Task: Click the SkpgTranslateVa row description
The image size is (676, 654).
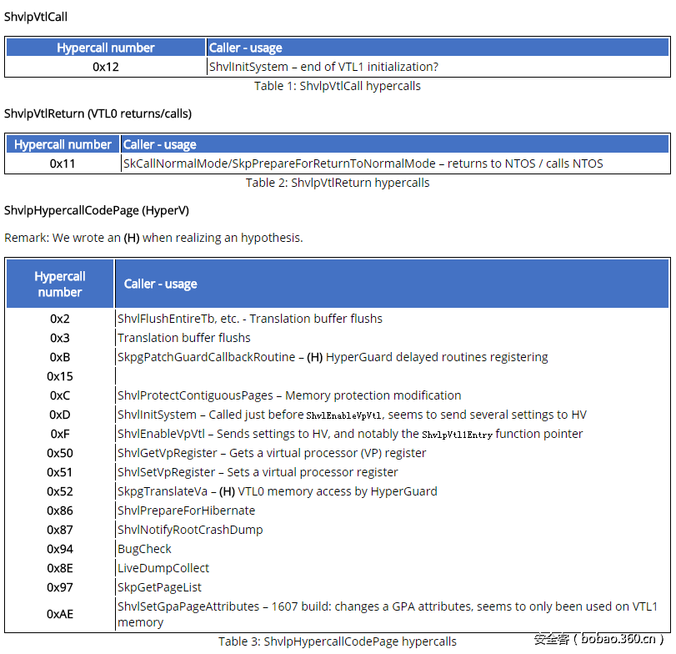Action: [x=277, y=491]
